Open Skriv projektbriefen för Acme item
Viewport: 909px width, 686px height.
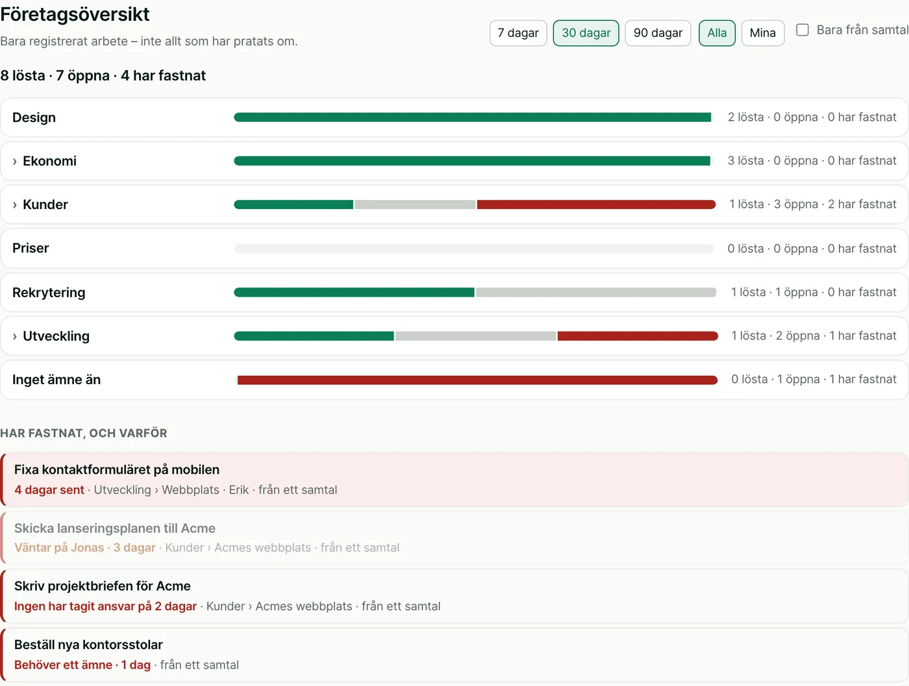pos(454,596)
